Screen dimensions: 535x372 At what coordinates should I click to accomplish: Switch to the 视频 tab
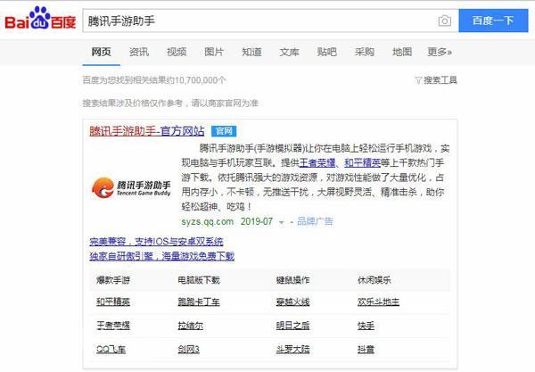(177, 52)
